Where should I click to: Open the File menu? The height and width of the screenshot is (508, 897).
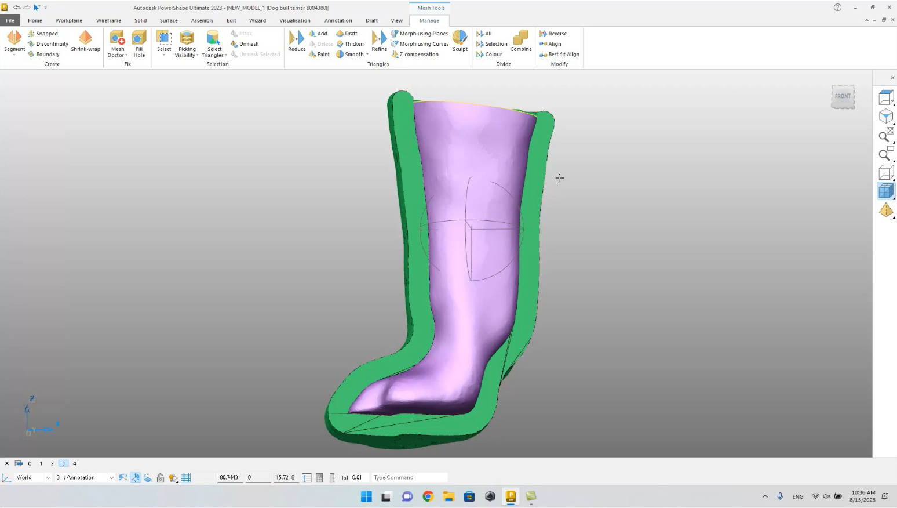tap(9, 20)
